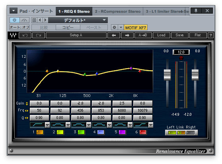This screenshot has width=222, height=164.
Task: Click band 1 high-pass filter shape icon
Action: click(37, 125)
